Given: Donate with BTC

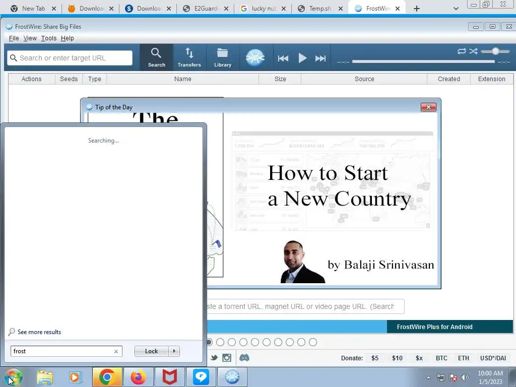Looking at the screenshot, I should pyautogui.click(x=441, y=358).
